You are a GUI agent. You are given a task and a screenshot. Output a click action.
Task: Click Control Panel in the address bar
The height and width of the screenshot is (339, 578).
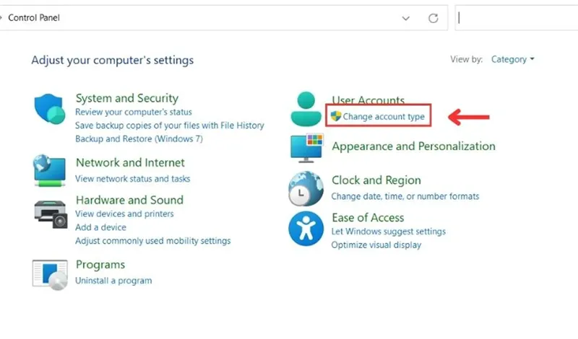click(33, 17)
